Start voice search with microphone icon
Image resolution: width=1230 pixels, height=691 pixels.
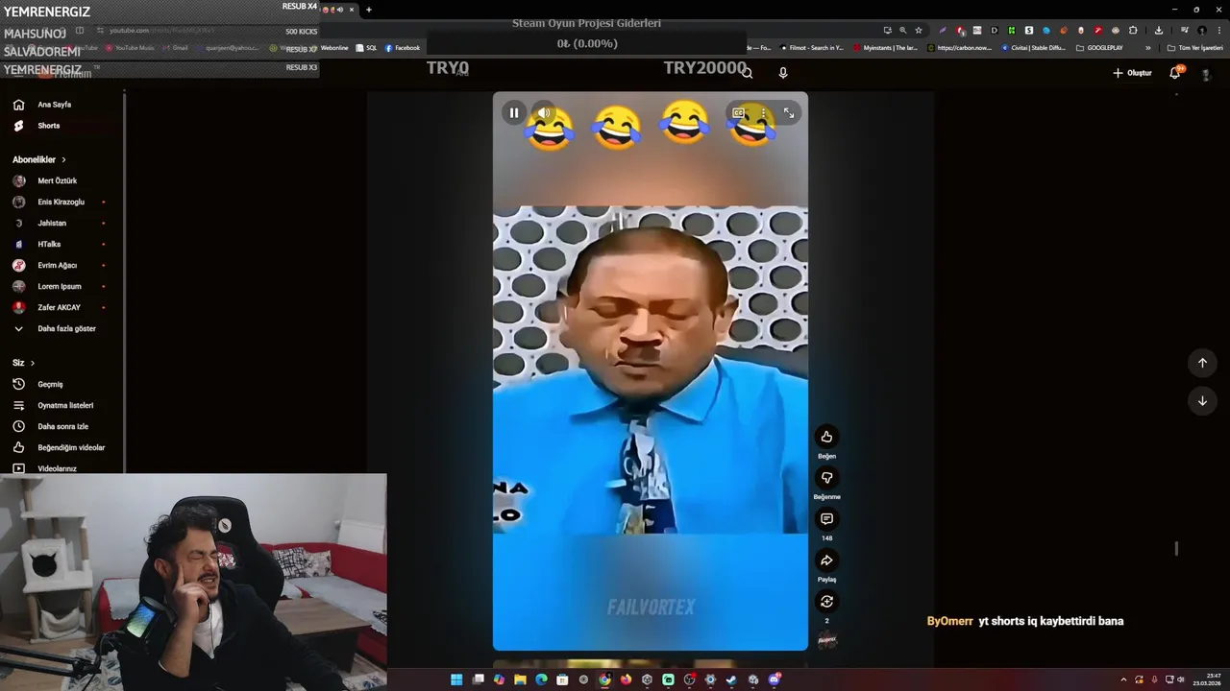[783, 73]
